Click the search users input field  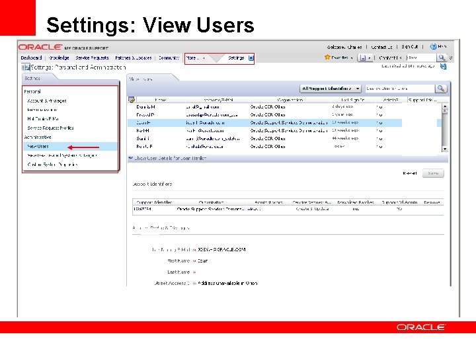[400, 89]
